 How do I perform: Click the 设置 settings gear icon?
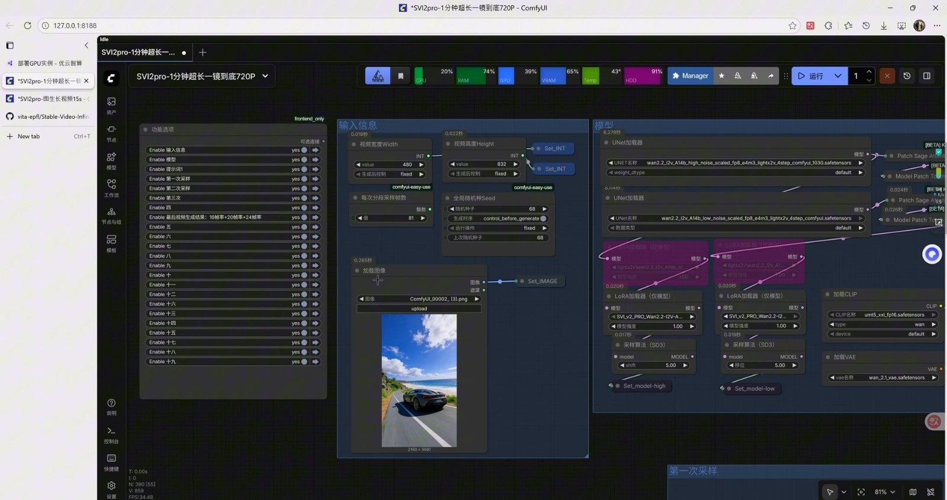111,488
